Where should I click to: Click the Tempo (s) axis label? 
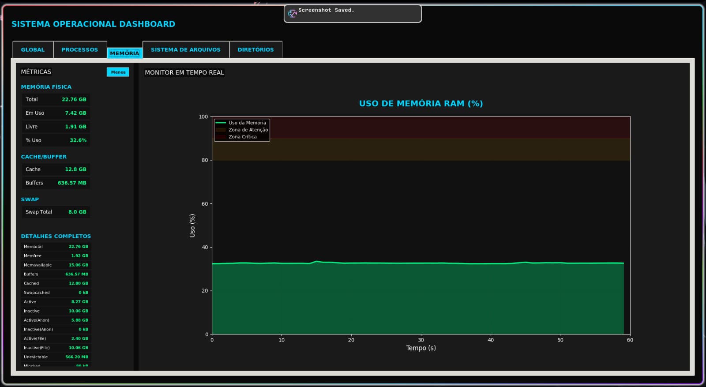(421, 348)
